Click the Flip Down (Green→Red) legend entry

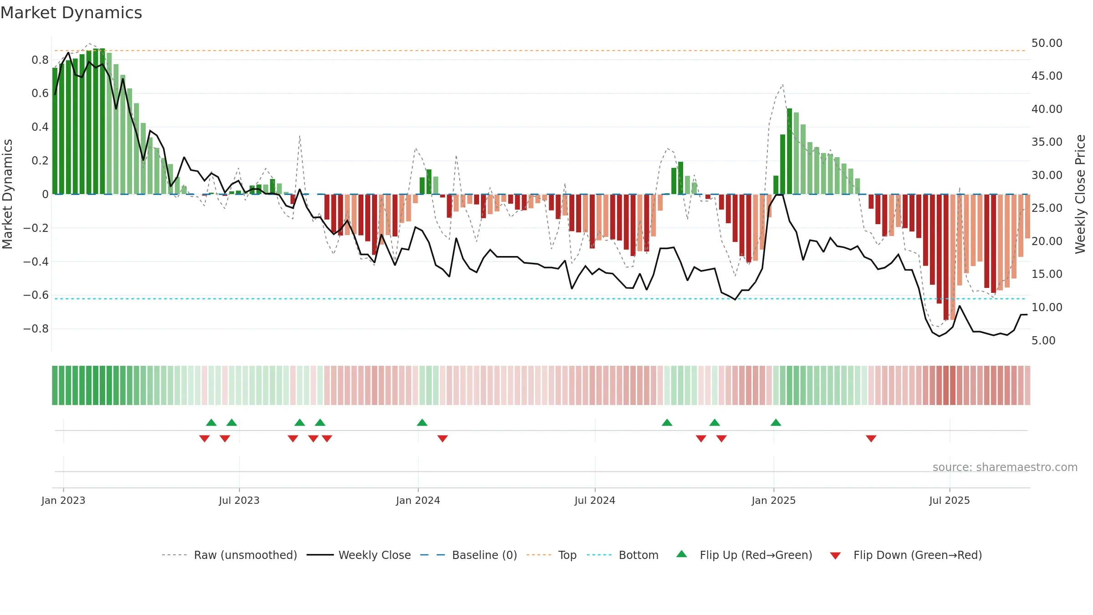point(906,555)
